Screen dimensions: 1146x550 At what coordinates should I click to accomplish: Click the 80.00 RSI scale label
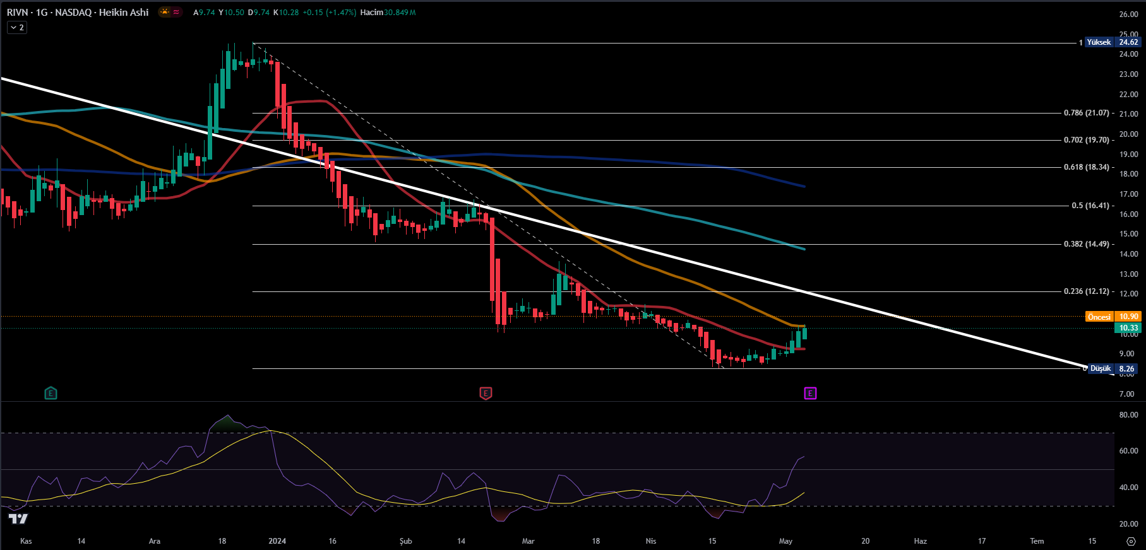click(1128, 414)
